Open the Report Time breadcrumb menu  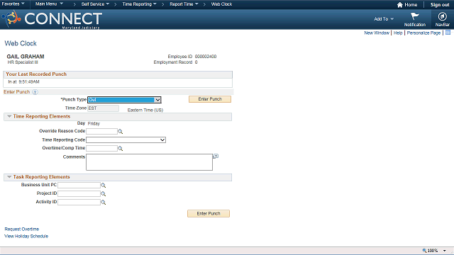184,4
